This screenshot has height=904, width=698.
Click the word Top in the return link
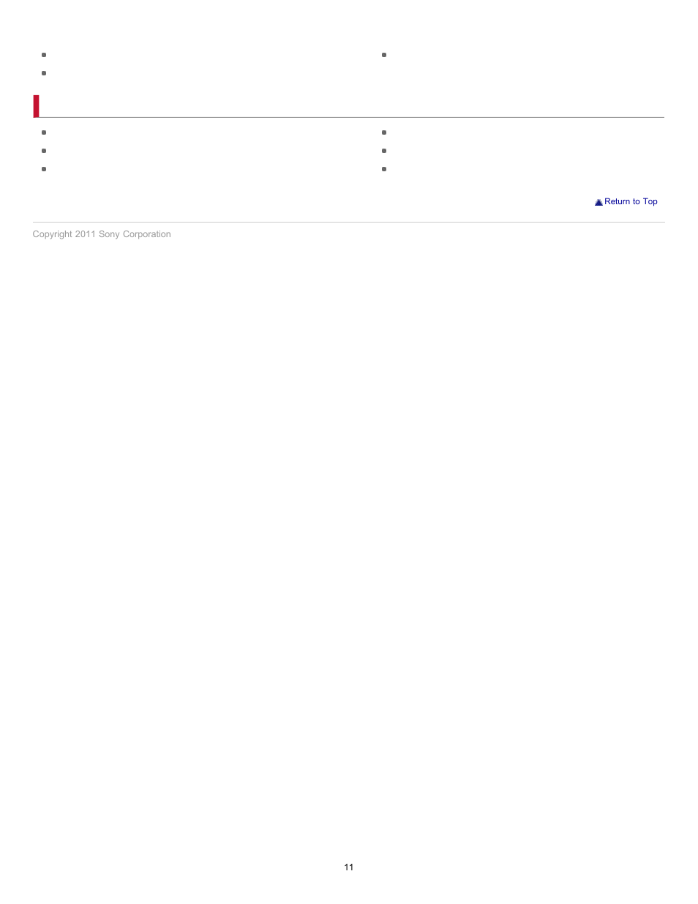pyautogui.click(x=650, y=202)
